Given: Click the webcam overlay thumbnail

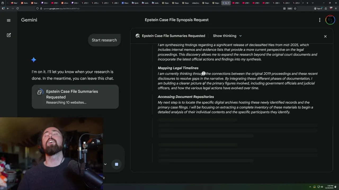Looking at the screenshot, I should pos(52,154).
